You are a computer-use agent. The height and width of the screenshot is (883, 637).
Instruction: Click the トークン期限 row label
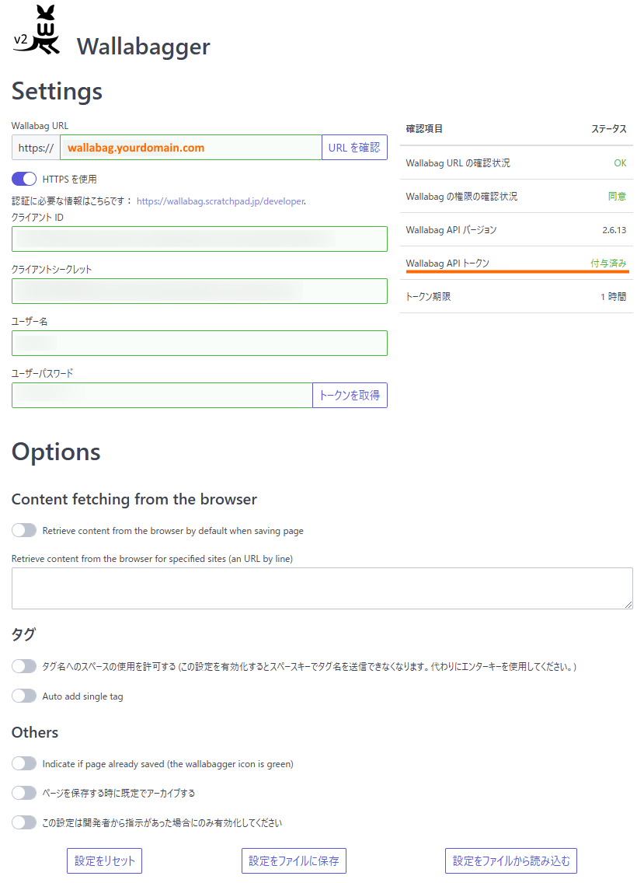tap(428, 297)
